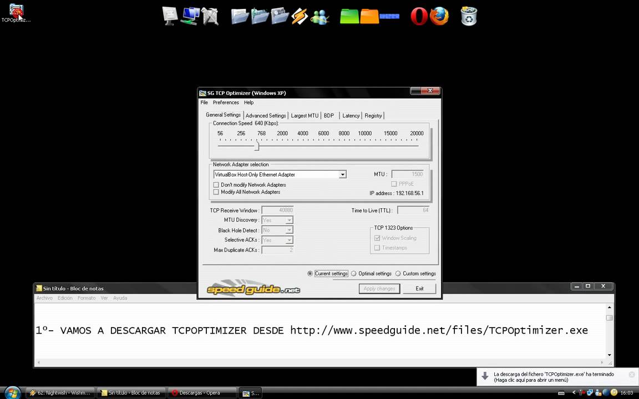Click the Time to Live (TTL) field
The height and width of the screenshot is (399, 639).
(x=413, y=211)
